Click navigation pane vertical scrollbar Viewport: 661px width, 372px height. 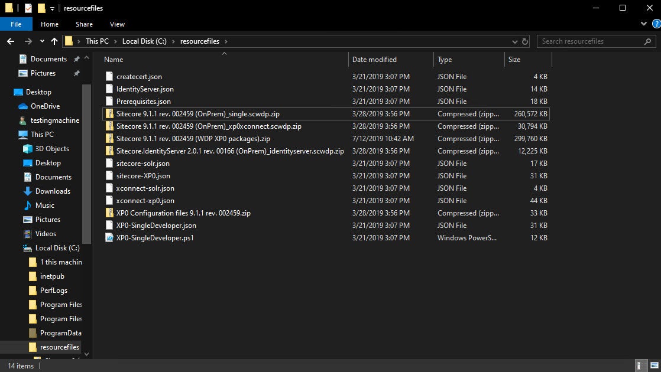[x=86, y=164]
